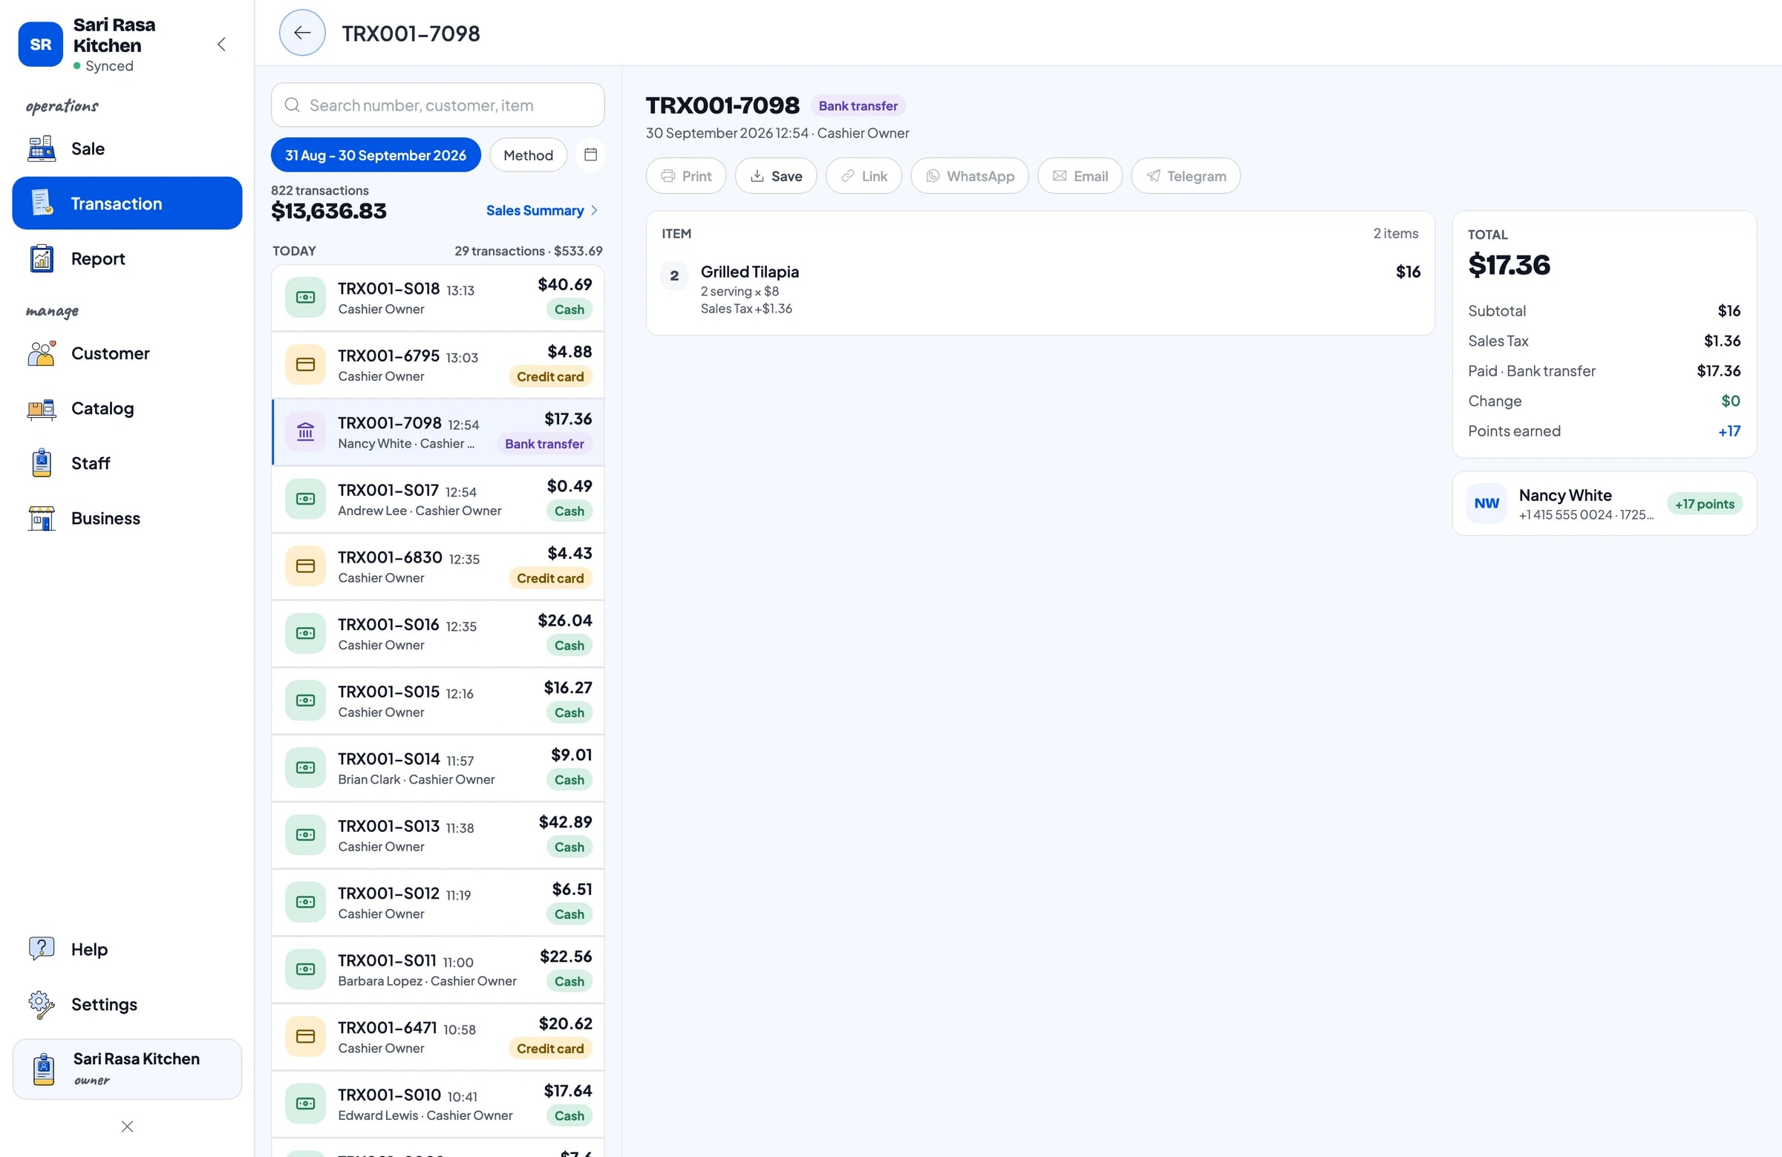
Task: Open the Nancy White customer card
Action: coord(1604,504)
